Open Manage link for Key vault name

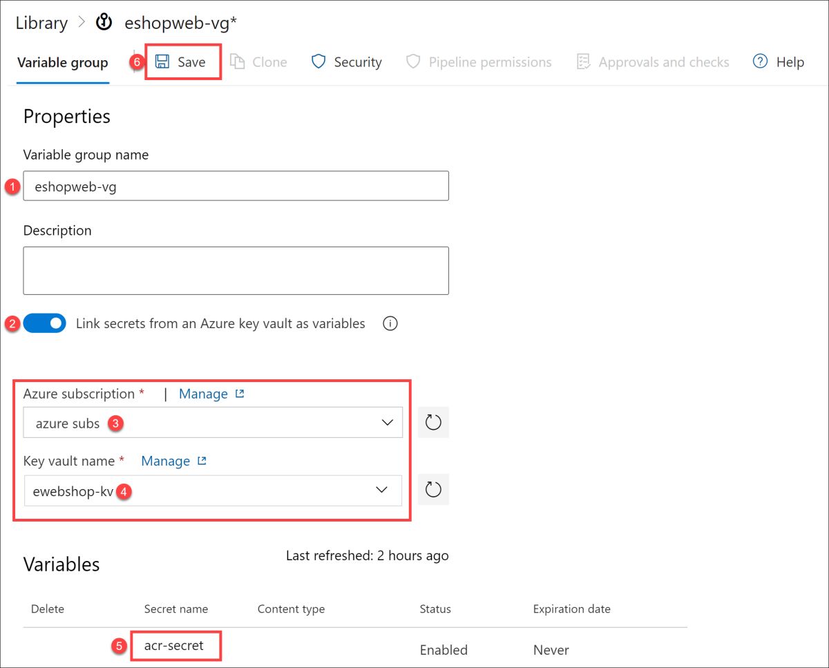click(x=174, y=461)
